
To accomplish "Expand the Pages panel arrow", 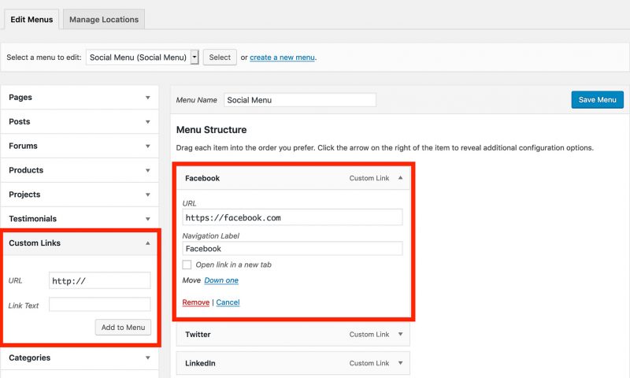I will click(x=148, y=98).
